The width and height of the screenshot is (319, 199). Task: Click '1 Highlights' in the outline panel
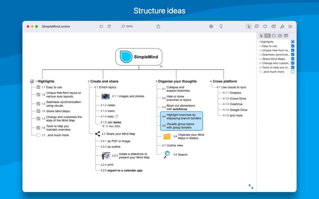tap(267, 41)
